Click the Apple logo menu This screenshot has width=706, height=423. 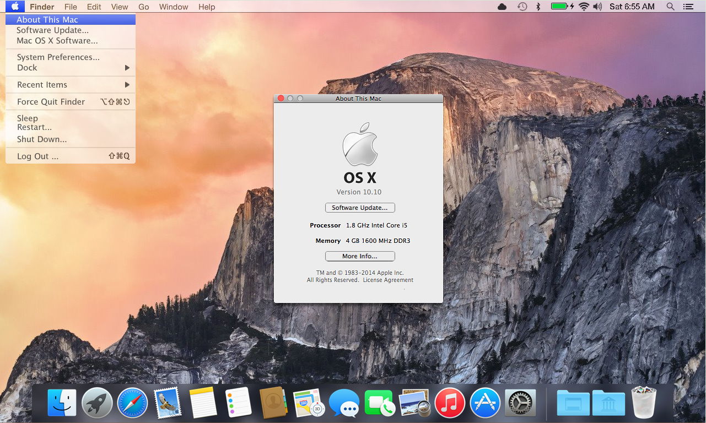[15, 7]
